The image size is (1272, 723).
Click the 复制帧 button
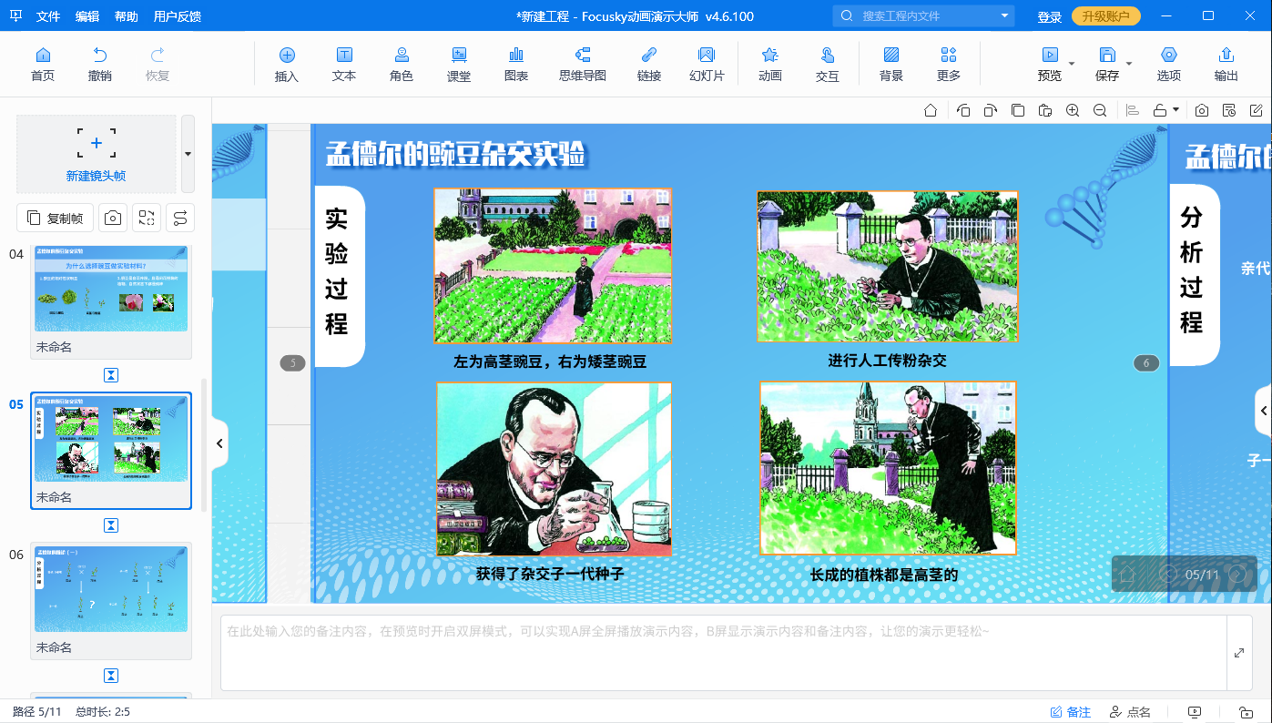[x=55, y=218]
